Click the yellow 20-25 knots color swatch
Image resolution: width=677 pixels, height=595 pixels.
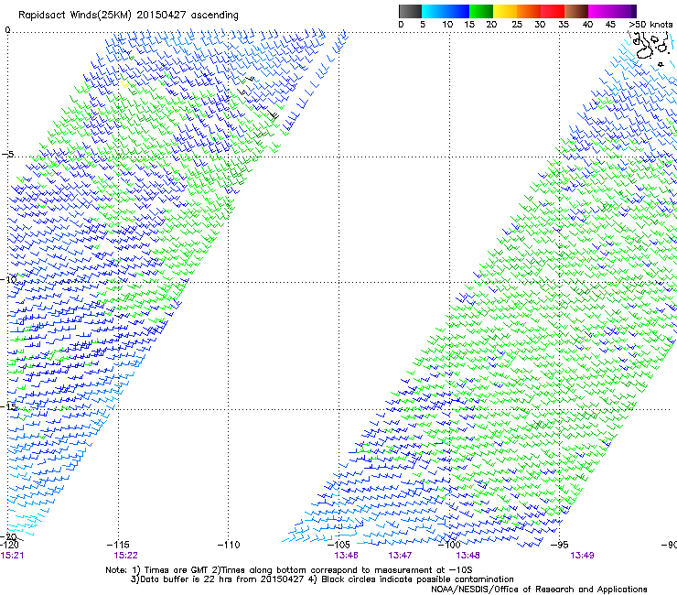(505, 11)
